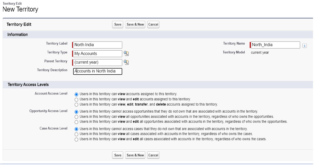Viewport: 314px width, 165px height.
Task: Click the bottom Save & New button
Action: 135,155
